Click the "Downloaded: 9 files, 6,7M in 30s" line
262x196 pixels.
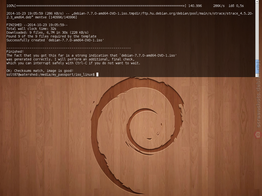tap(47, 32)
